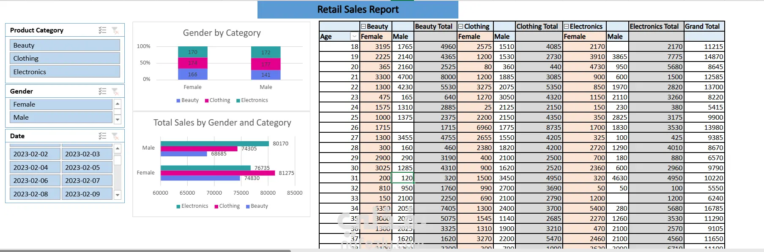Open the Age filter dropdown
The height and width of the screenshot is (252, 764).
354,37
